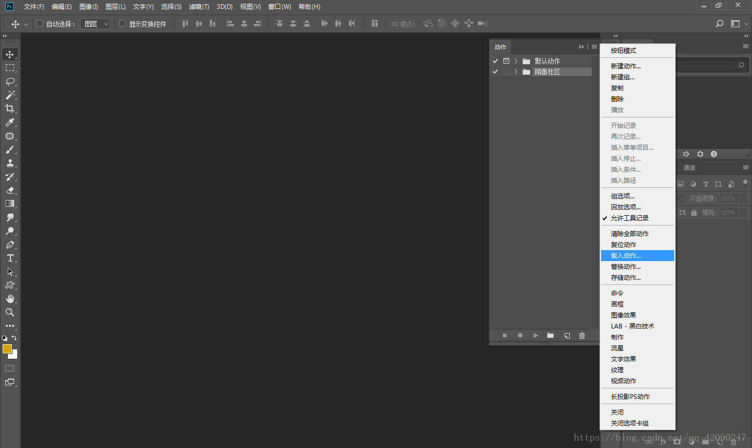Click the play selection button
Screen dimensions: 752x448
pos(536,336)
